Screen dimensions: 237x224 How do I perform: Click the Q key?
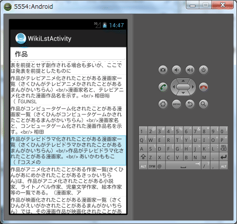pos(143,139)
